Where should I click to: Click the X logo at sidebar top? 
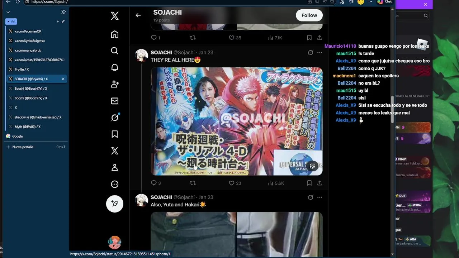(115, 16)
